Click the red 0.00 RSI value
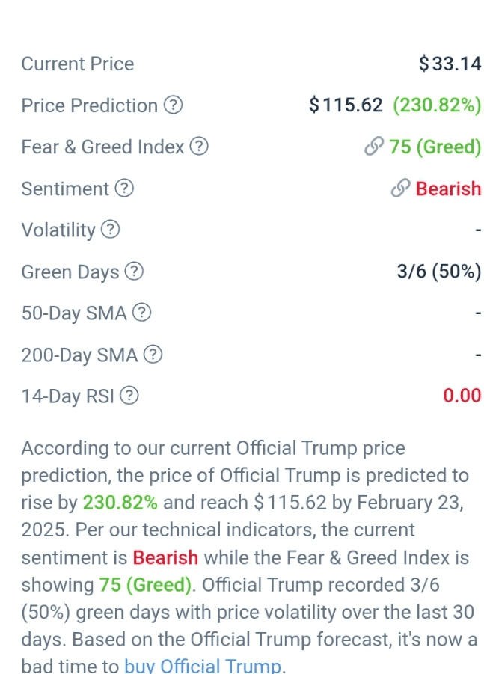 pyautogui.click(x=462, y=396)
